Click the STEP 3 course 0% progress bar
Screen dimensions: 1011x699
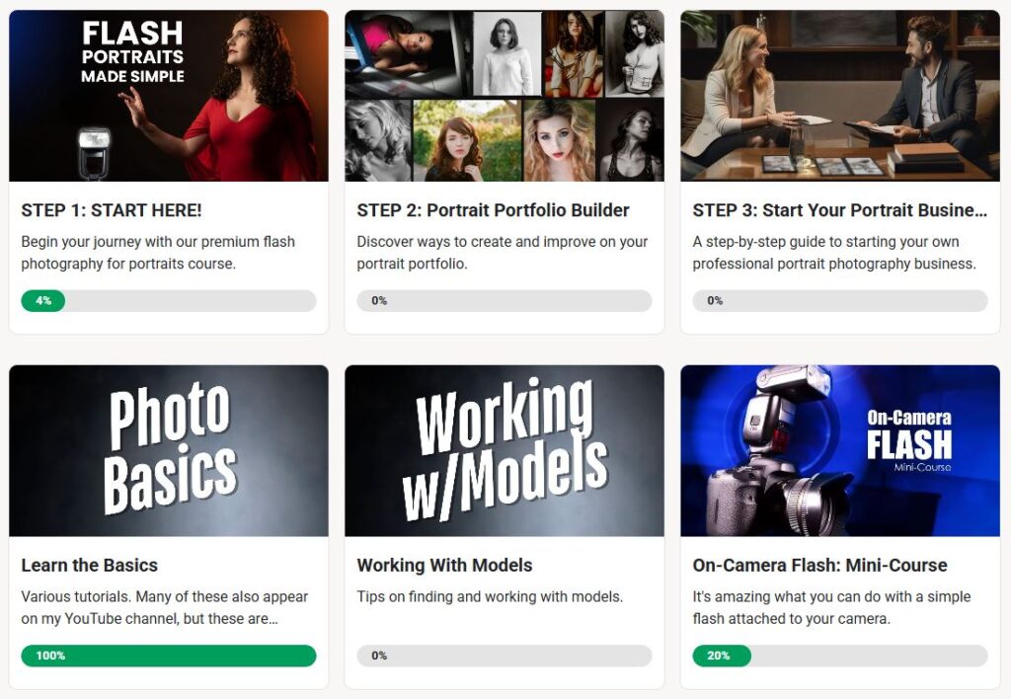(x=840, y=300)
